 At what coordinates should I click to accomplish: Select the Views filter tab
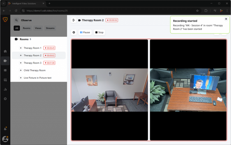38,28
